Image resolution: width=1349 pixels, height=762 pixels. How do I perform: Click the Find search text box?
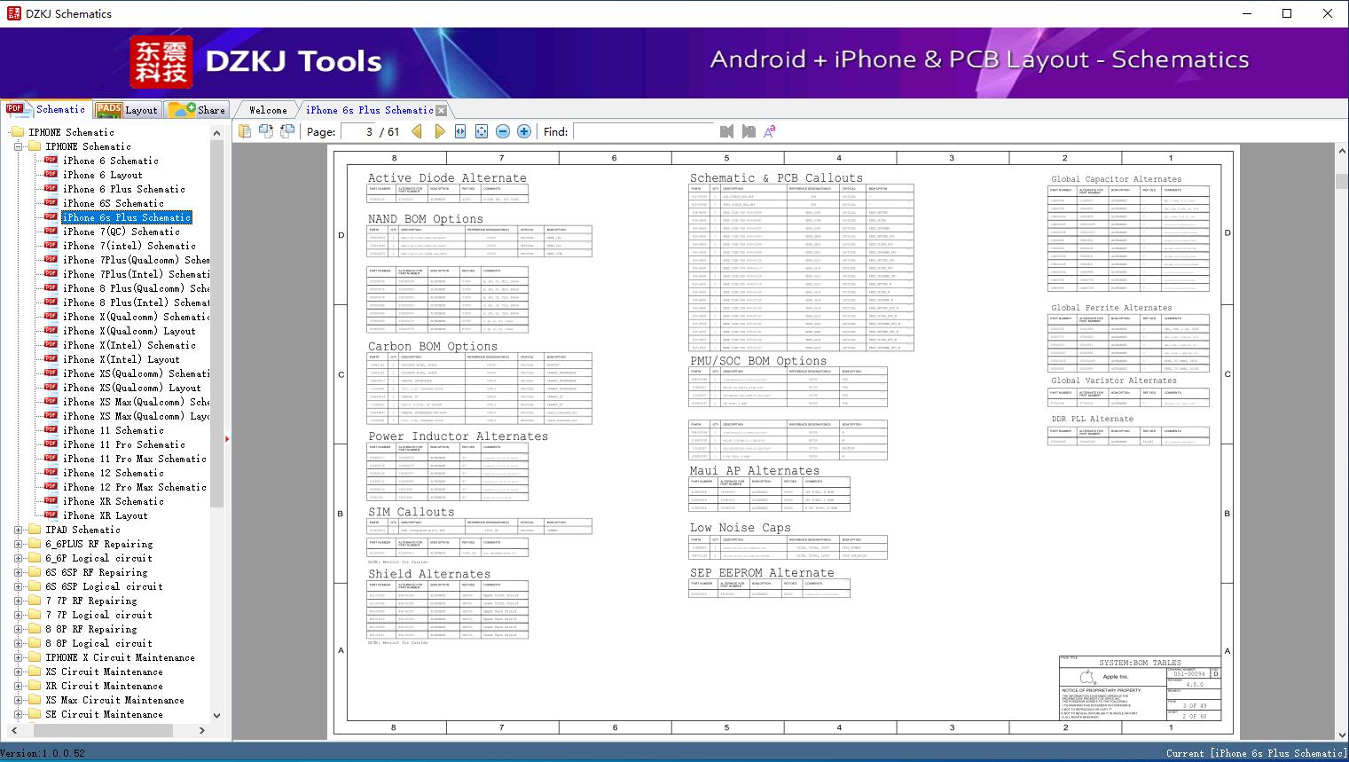click(x=644, y=131)
